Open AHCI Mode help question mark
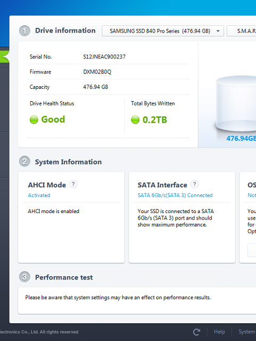This screenshot has width=256, height=341. tap(73, 184)
